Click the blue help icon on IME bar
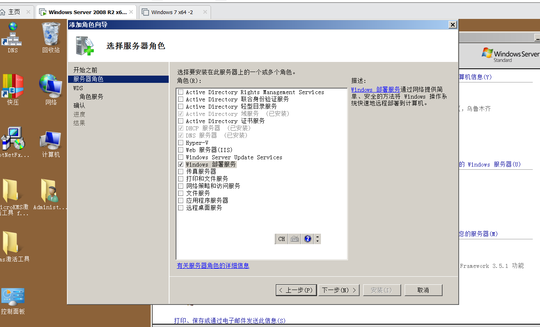Screen dimensions: 540x327 coord(308,239)
